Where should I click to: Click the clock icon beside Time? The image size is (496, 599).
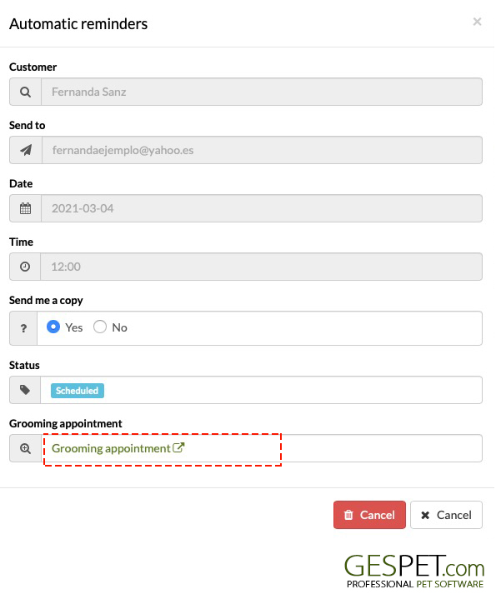[x=25, y=267]
